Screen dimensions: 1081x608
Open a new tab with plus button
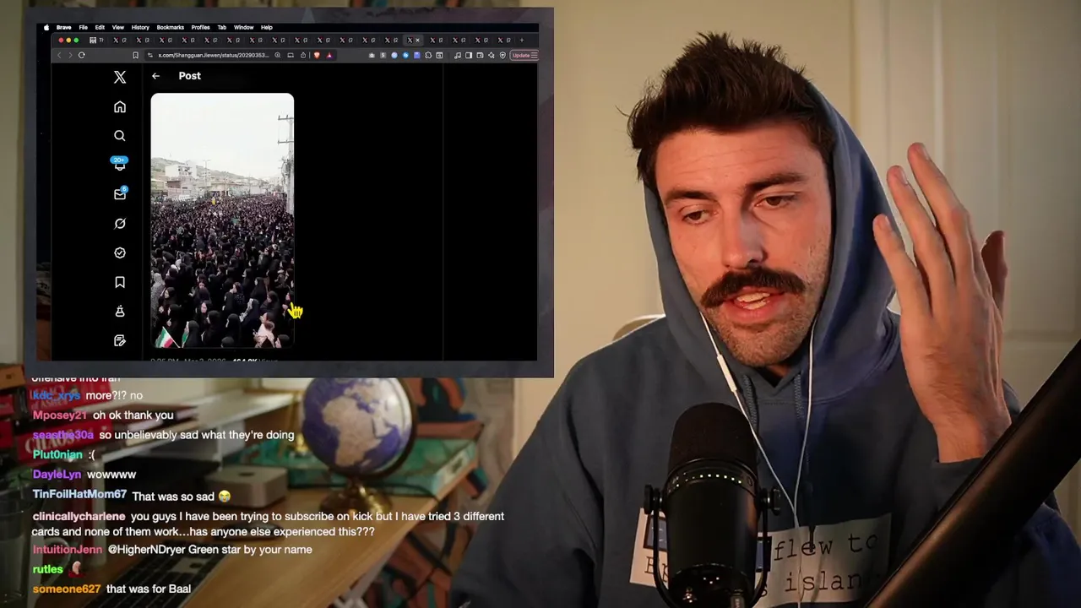522,40
